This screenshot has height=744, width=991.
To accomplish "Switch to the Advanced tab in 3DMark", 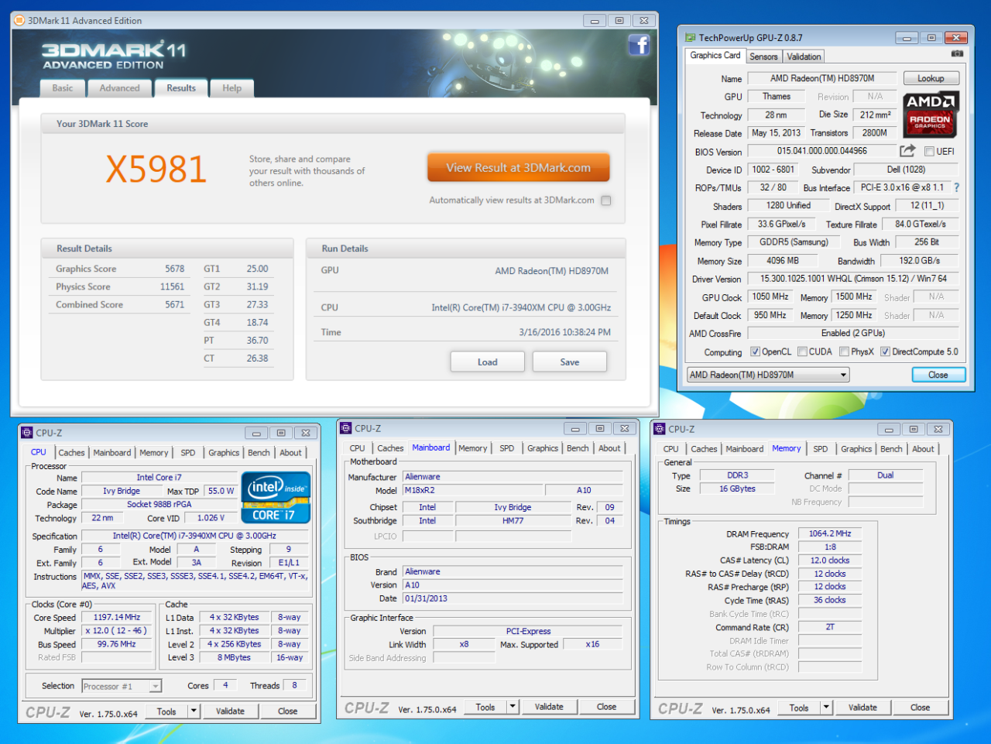I will point(119,88).
